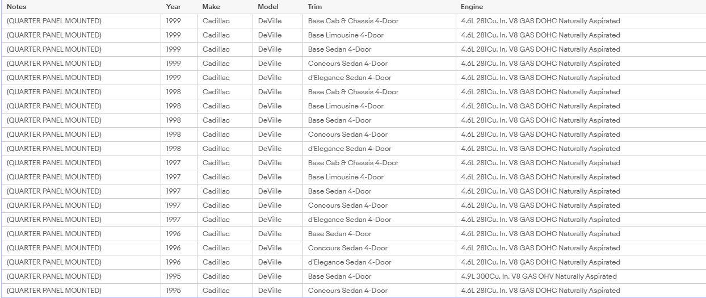Click the Engine column header

581,7
